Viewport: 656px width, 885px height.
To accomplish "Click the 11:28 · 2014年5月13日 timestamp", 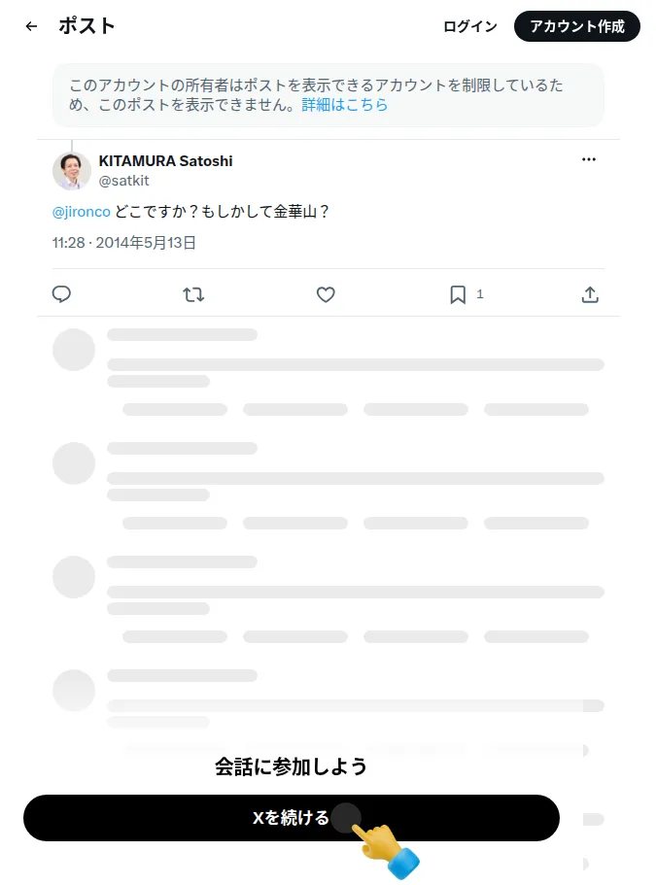I will [x=124, y=243].
